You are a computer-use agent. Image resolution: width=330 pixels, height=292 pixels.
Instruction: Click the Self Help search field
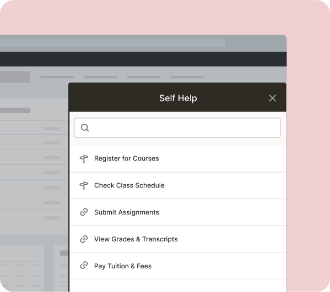tap(177, 128)
